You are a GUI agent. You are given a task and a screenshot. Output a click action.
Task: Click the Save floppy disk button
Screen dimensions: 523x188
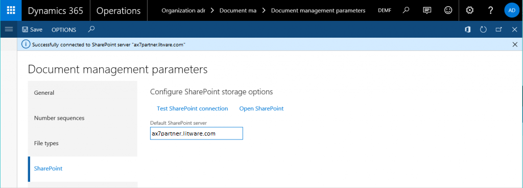point(32,30)
